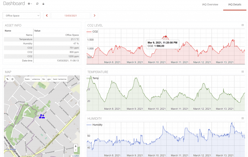
Task: Zoom in the map with plus button
Action: pyautogui.click(x=76, y=146)
